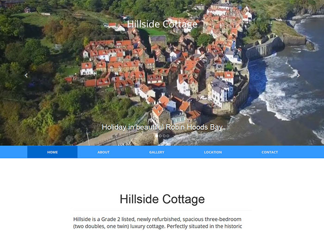
Task: Navigate to the ABOUT page
Action: coord(103,152)
